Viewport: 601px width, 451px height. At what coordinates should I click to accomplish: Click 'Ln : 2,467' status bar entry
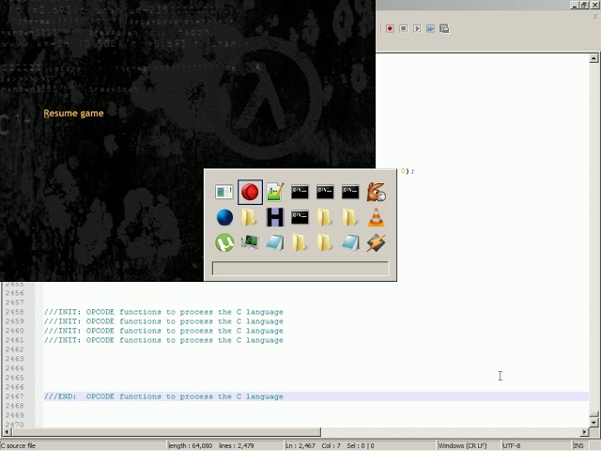(300, 445)
